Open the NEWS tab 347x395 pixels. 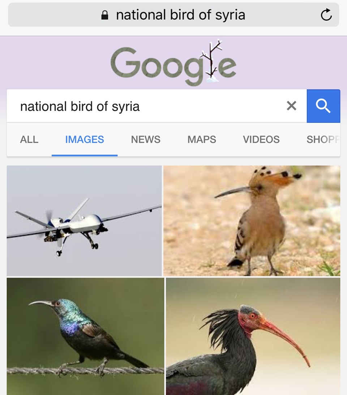click(x=146, y=139)
